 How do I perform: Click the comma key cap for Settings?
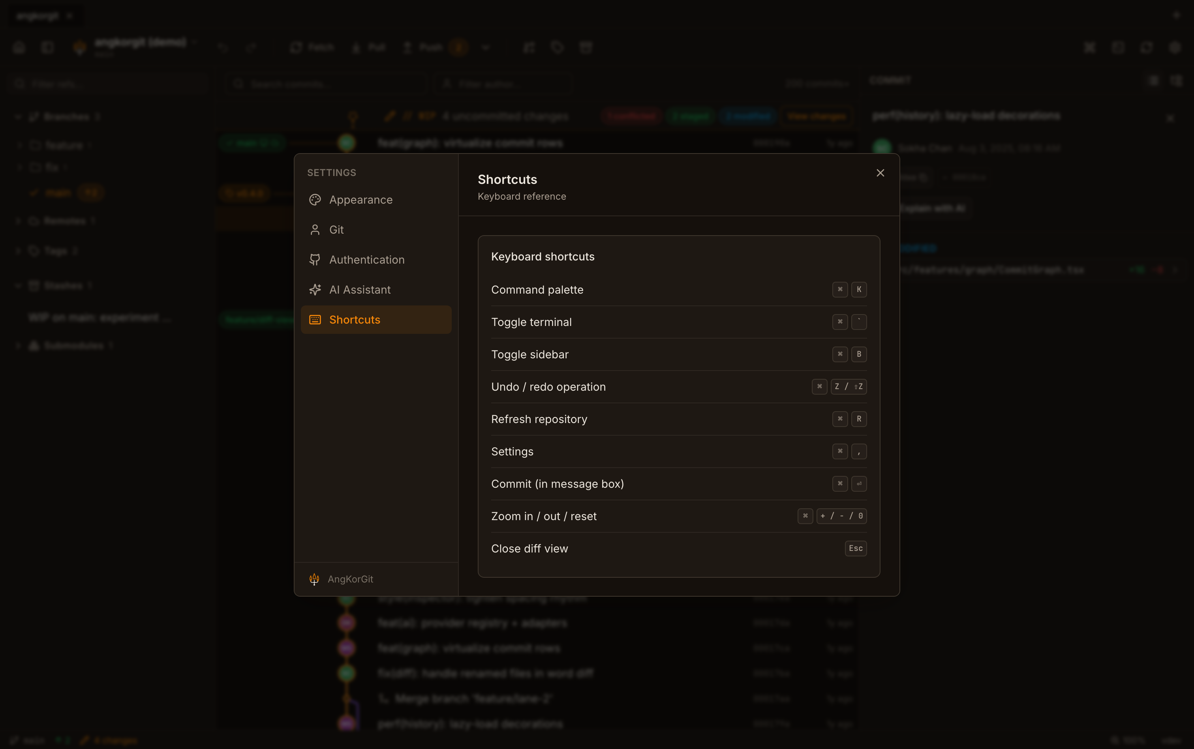tap(859, 451)
